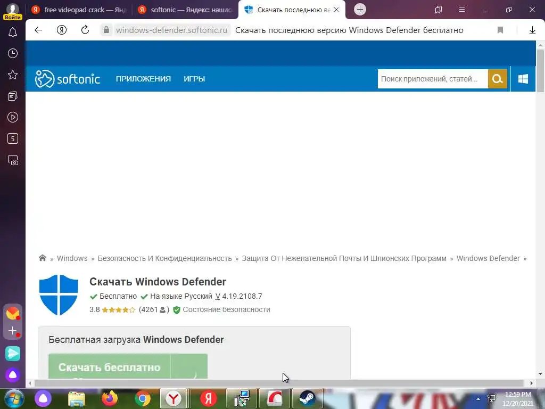Image resolution: width=545 pixels, height=409 pixels.
Task: Click the scroll-down arrow of page scrollbar
Action: tap(540, 374)
